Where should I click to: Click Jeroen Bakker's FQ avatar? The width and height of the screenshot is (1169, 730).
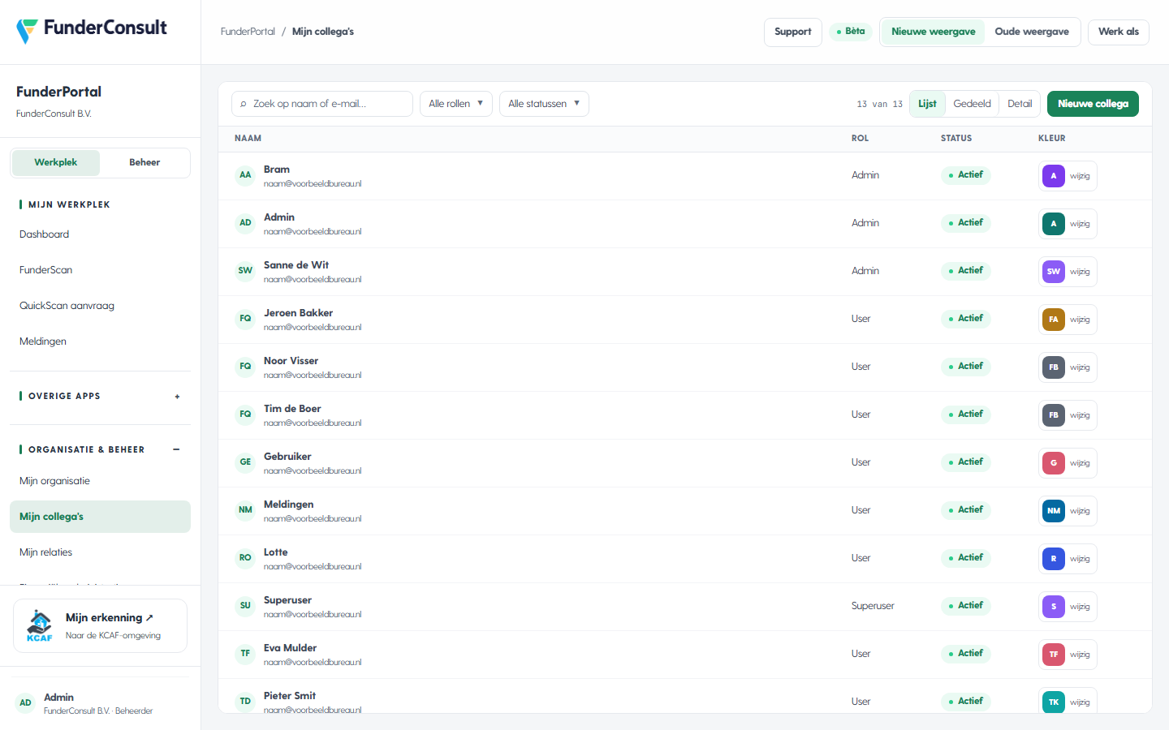tap(245, 319)
